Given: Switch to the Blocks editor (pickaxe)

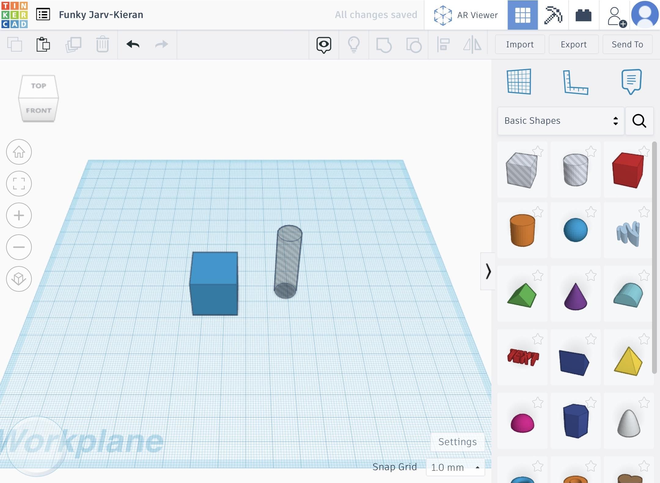Looking at the screenshot, I should [x=553, y=15].
